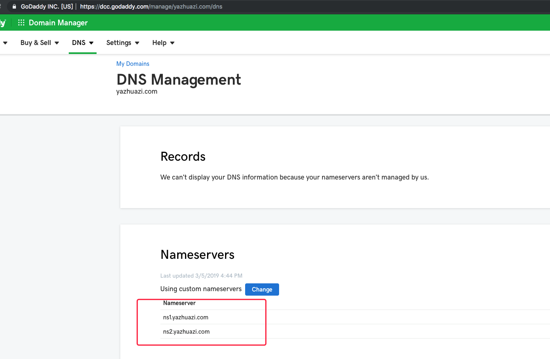
Task: Click the padlock icon in the address bar
Action: point(14,7)
